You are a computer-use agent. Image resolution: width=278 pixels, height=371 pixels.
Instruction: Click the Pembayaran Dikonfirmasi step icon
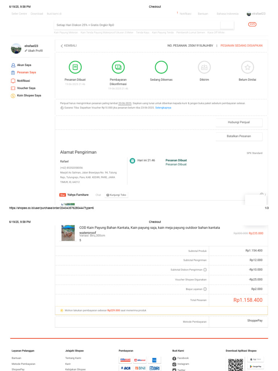[x=118, y=67]
